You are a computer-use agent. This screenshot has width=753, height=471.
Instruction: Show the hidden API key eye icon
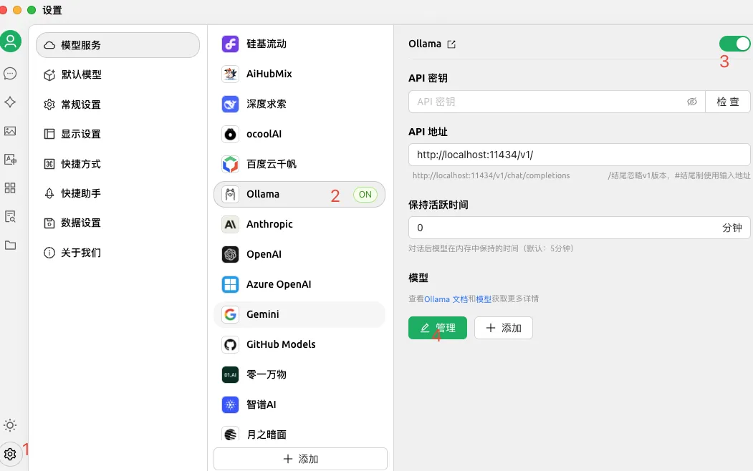point(692,102)
